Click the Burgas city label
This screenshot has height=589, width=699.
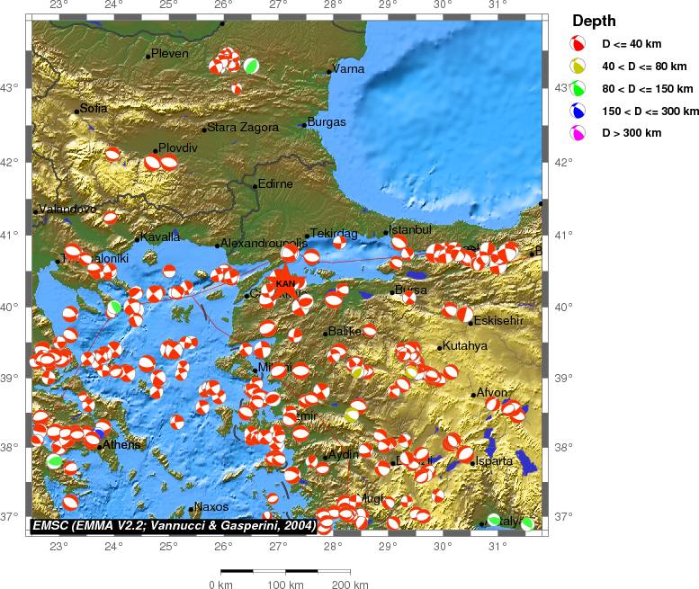click(327, 121)
